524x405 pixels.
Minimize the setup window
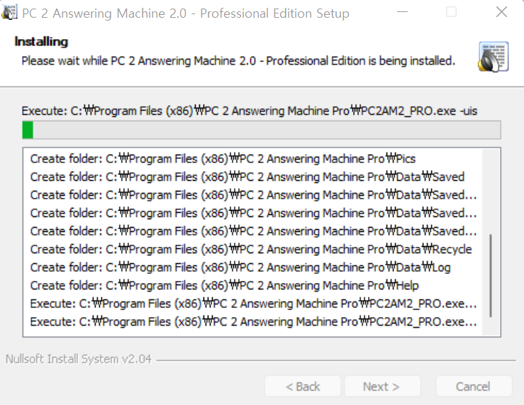403,12
